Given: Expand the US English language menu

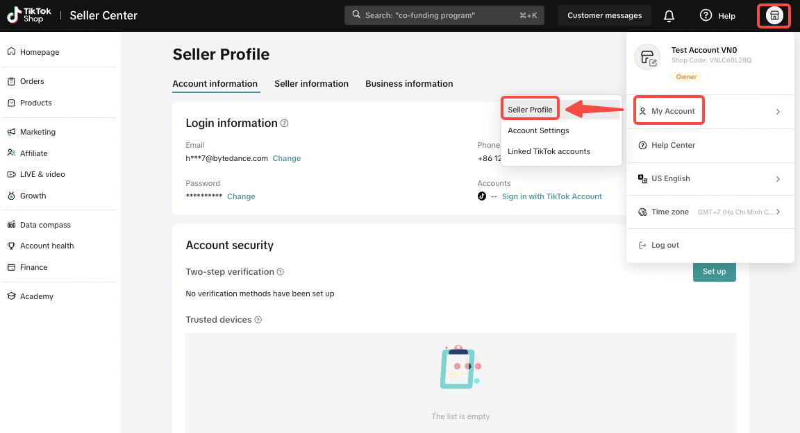Looking at the screenshot, I should (x=710, y=178).
